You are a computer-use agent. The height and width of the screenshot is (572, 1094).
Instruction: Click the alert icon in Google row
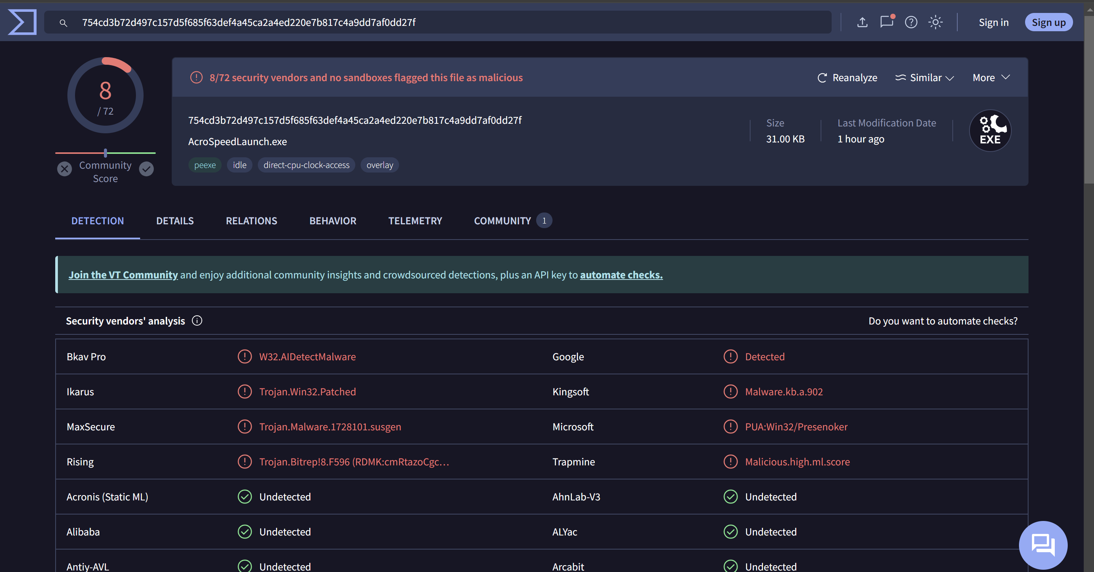[x=730, y=357]
